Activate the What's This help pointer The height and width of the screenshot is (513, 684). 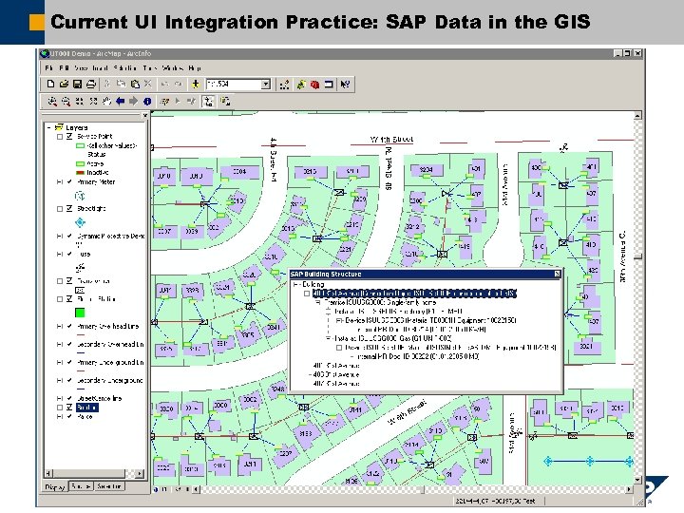(x=345, y=85)
